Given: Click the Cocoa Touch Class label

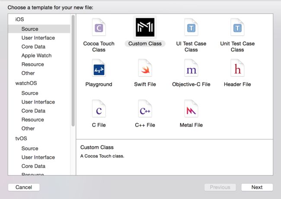Looking at the screenshot, I should (x=99, y=47).
